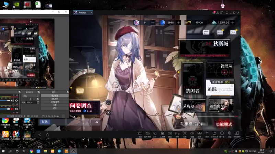Tap the Android home button
This screenshot has height=154, width=275.
[x=48, y=134]
